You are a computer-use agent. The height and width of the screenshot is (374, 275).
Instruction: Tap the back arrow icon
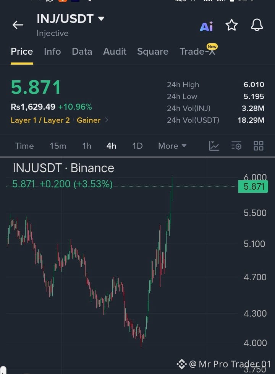tap(18, 24)
